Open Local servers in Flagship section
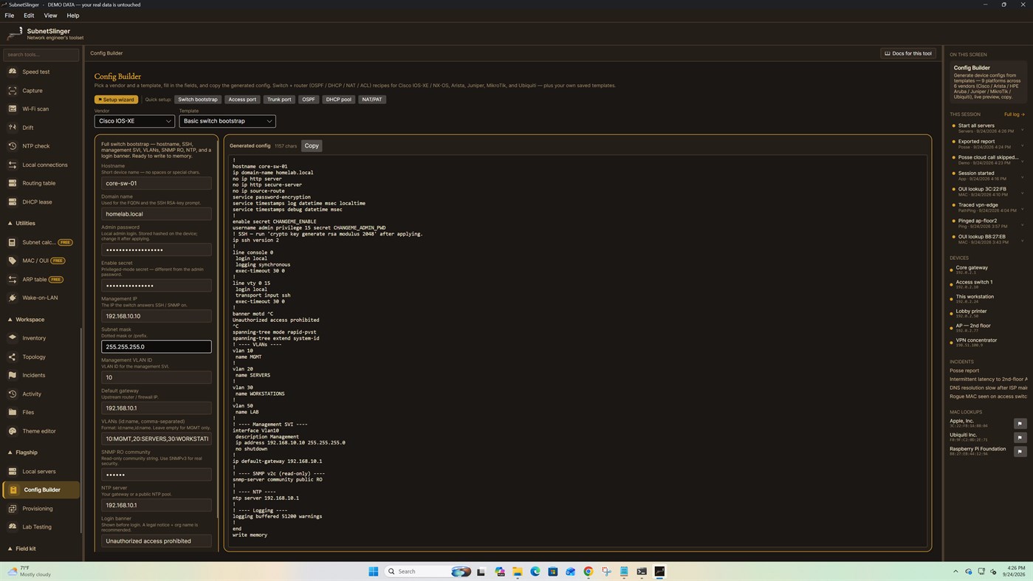Image resolution: width=1033 pixels, height=581 pixels. click(41, 471)
